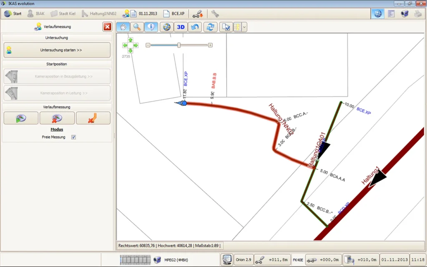This screenshot has width=427, height=267.
Task: Uncheck the Freie Messung checkbox
Action: 73,137
